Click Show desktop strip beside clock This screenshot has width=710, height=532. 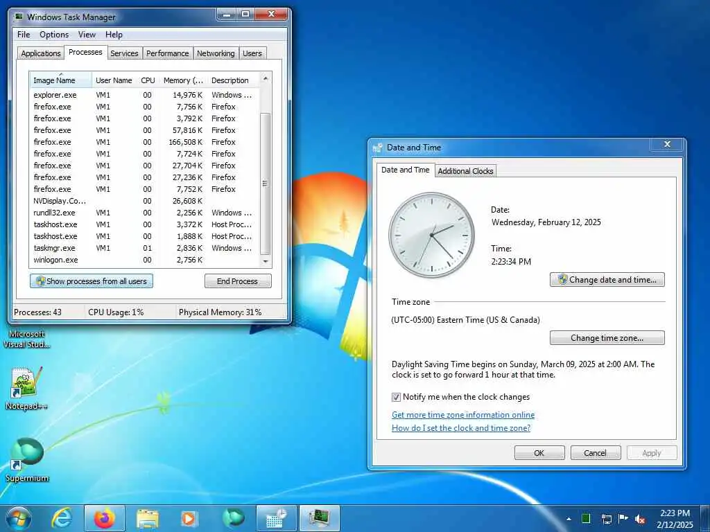coord(706,518)
